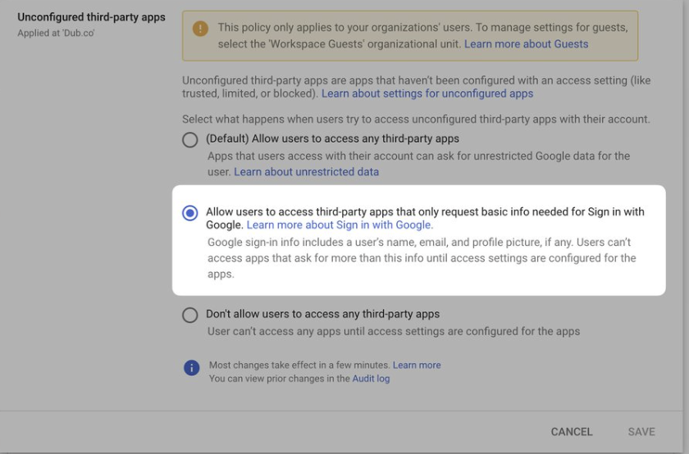Click the Allow users to access third-party apps label
Image resolution: width=689 pixels, height=454 pixels.
coord(425,218)
